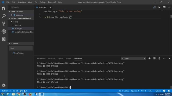Open File Explorer from the taskbar
Image resolution: width=172 pixels, height=96 pixels.
click(x=13, y=94)
